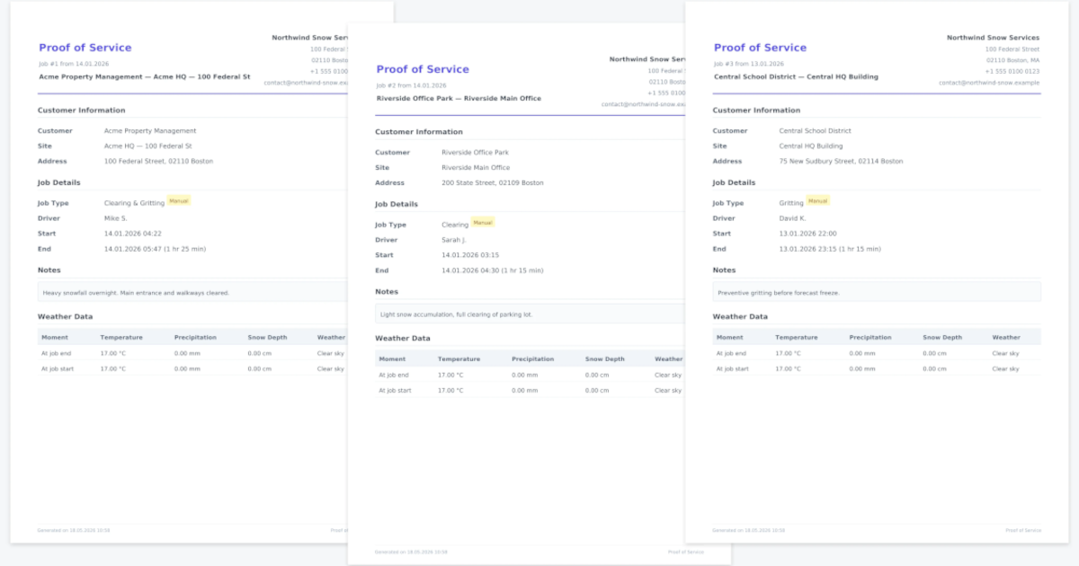
Task: Click the heavy snowfall overnight notes box
Action: click(192, 292)
